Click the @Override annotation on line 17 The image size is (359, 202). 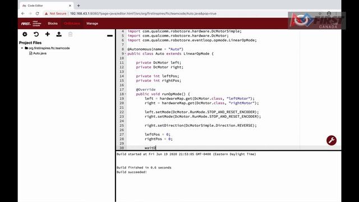click(x=146, y=90)
